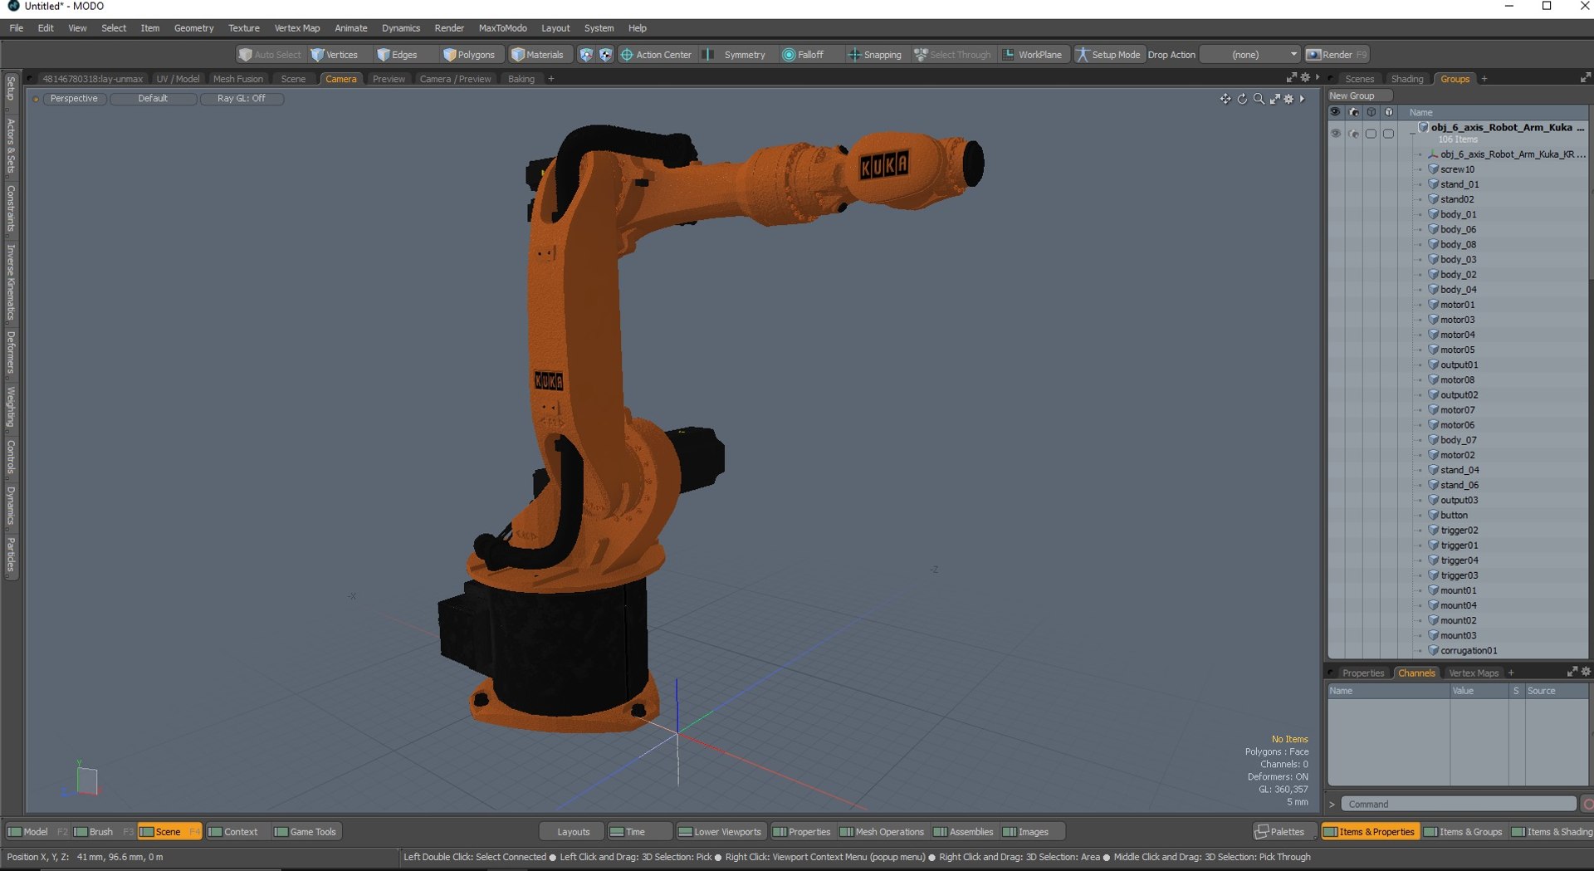This screenshot has width=1594, height=871.
Task: Open the Drop Action (none) dropdown
Action: 1250,55
